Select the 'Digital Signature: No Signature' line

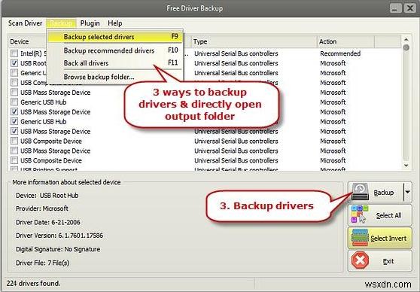pyautogui.click(x=58, y=249)
